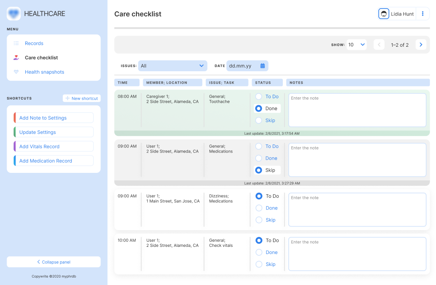
Task: Mark the 08:00 AM Toothache task as Skip
Action: point(259,120)
